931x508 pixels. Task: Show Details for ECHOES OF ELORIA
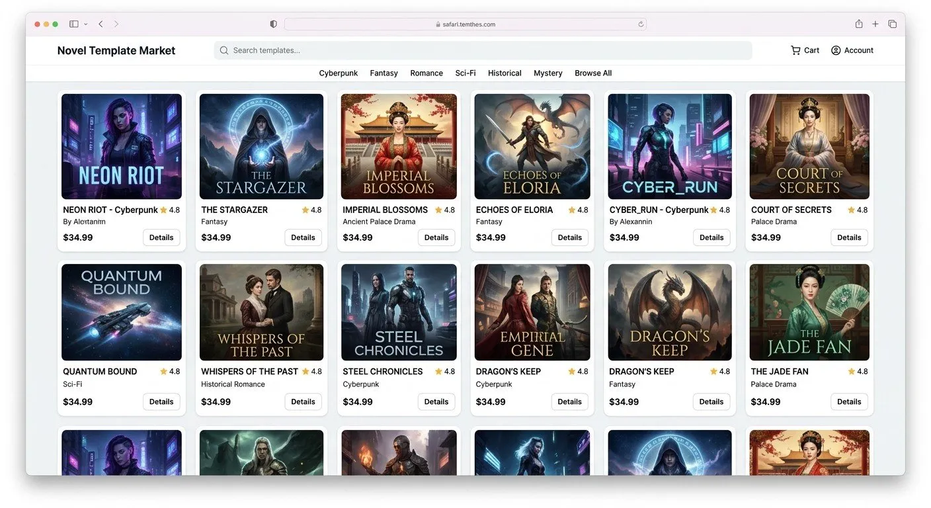[569, 237]
